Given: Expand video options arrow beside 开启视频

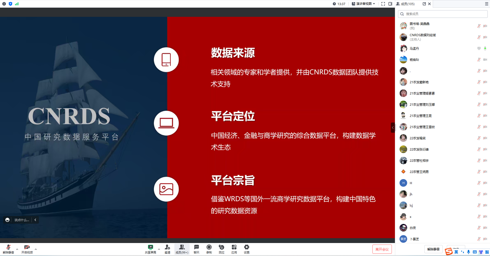Looking at the screenshot, I should coord(36,249).
